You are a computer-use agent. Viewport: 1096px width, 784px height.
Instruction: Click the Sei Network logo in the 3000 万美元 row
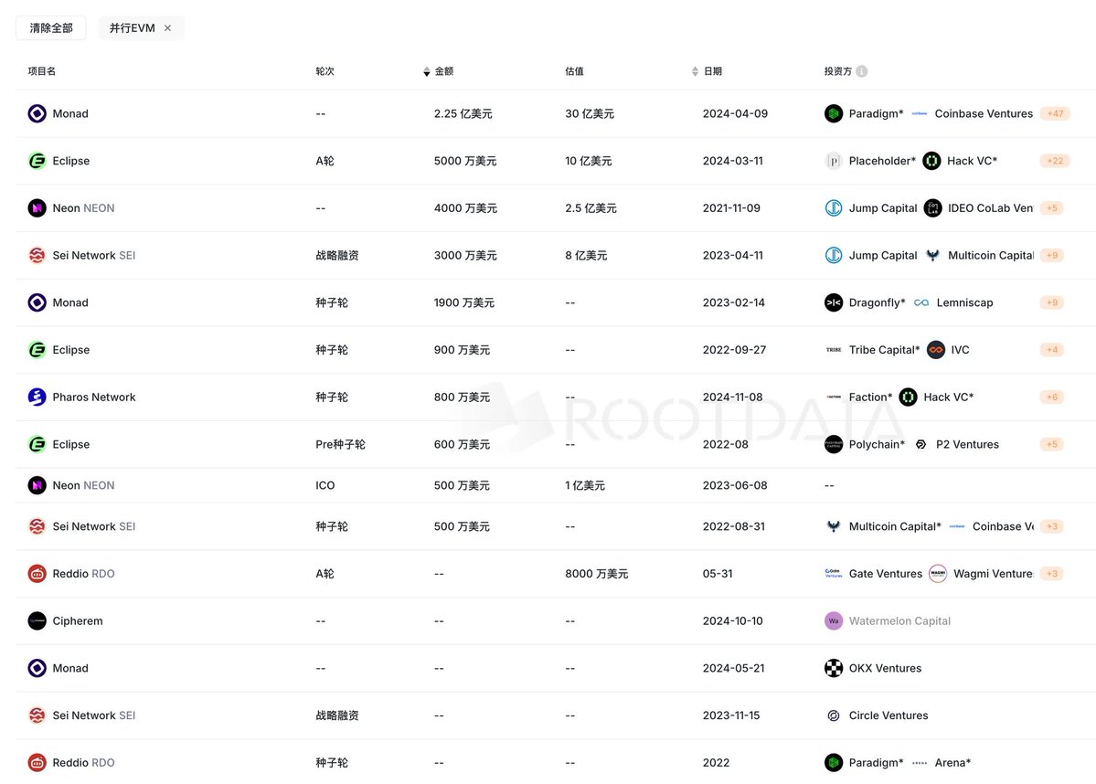pos(37,255)
